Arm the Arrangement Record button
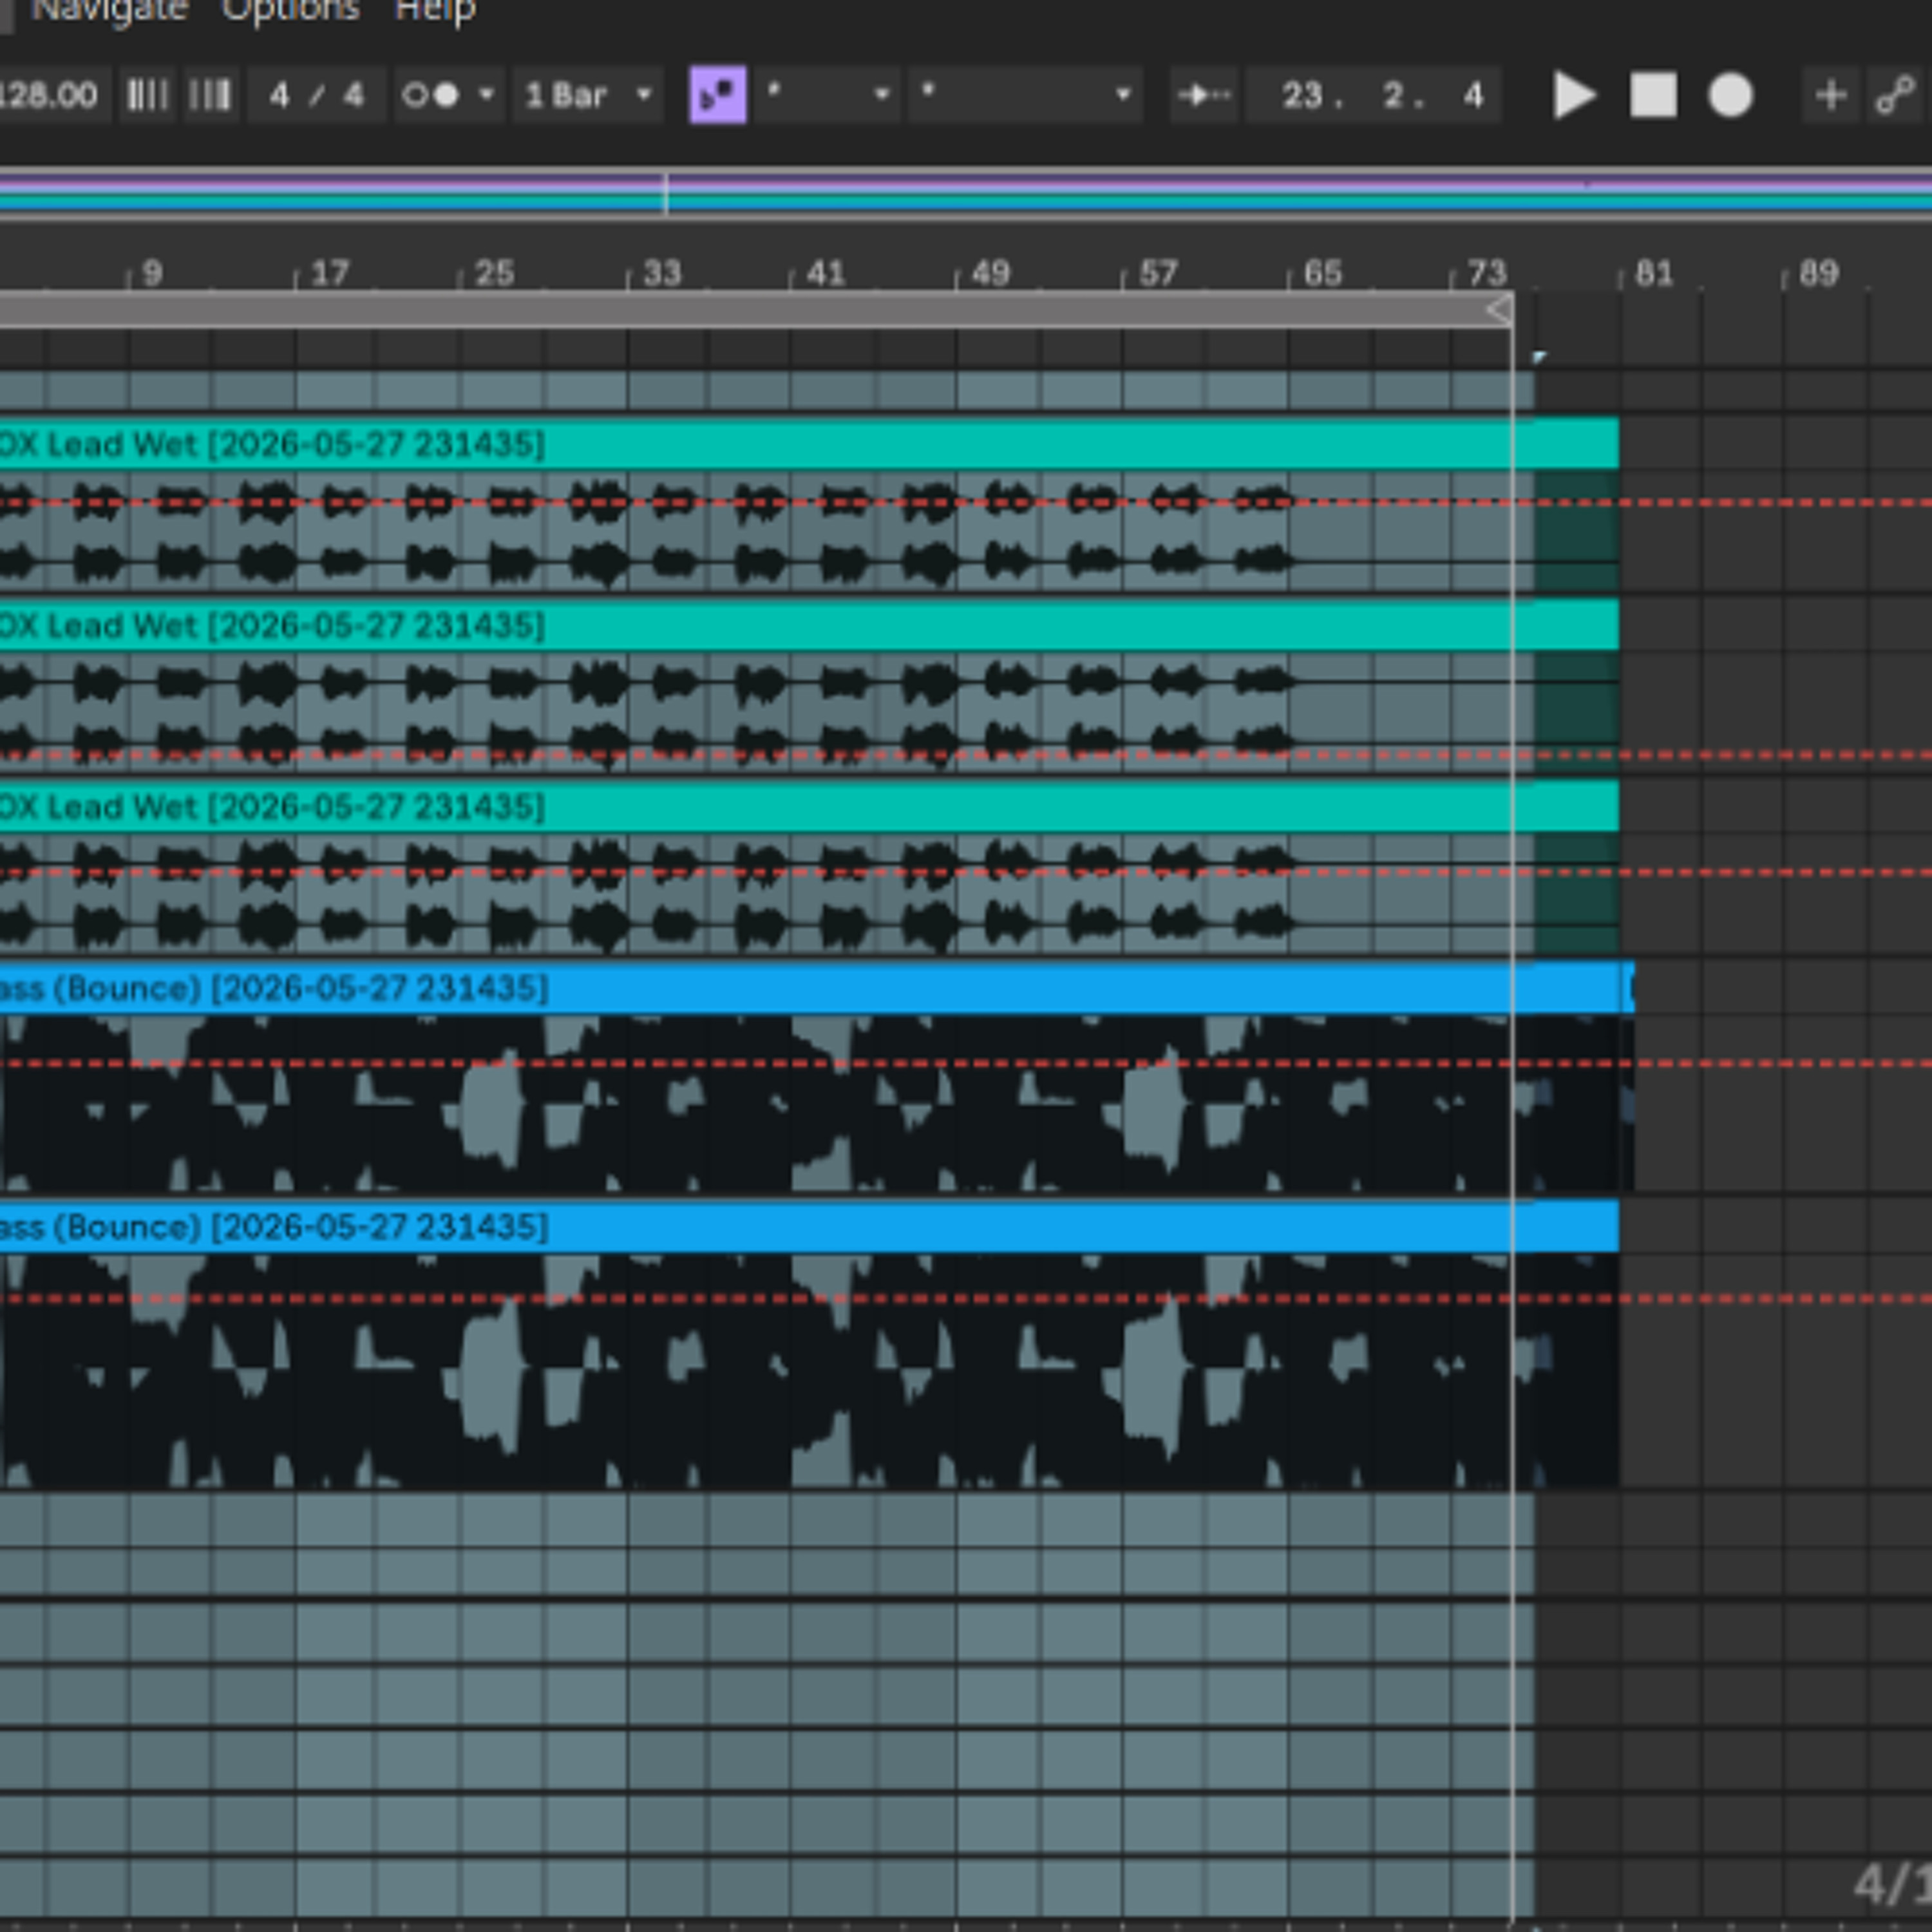1932x1932 pixels. (x=1731, y=96)
